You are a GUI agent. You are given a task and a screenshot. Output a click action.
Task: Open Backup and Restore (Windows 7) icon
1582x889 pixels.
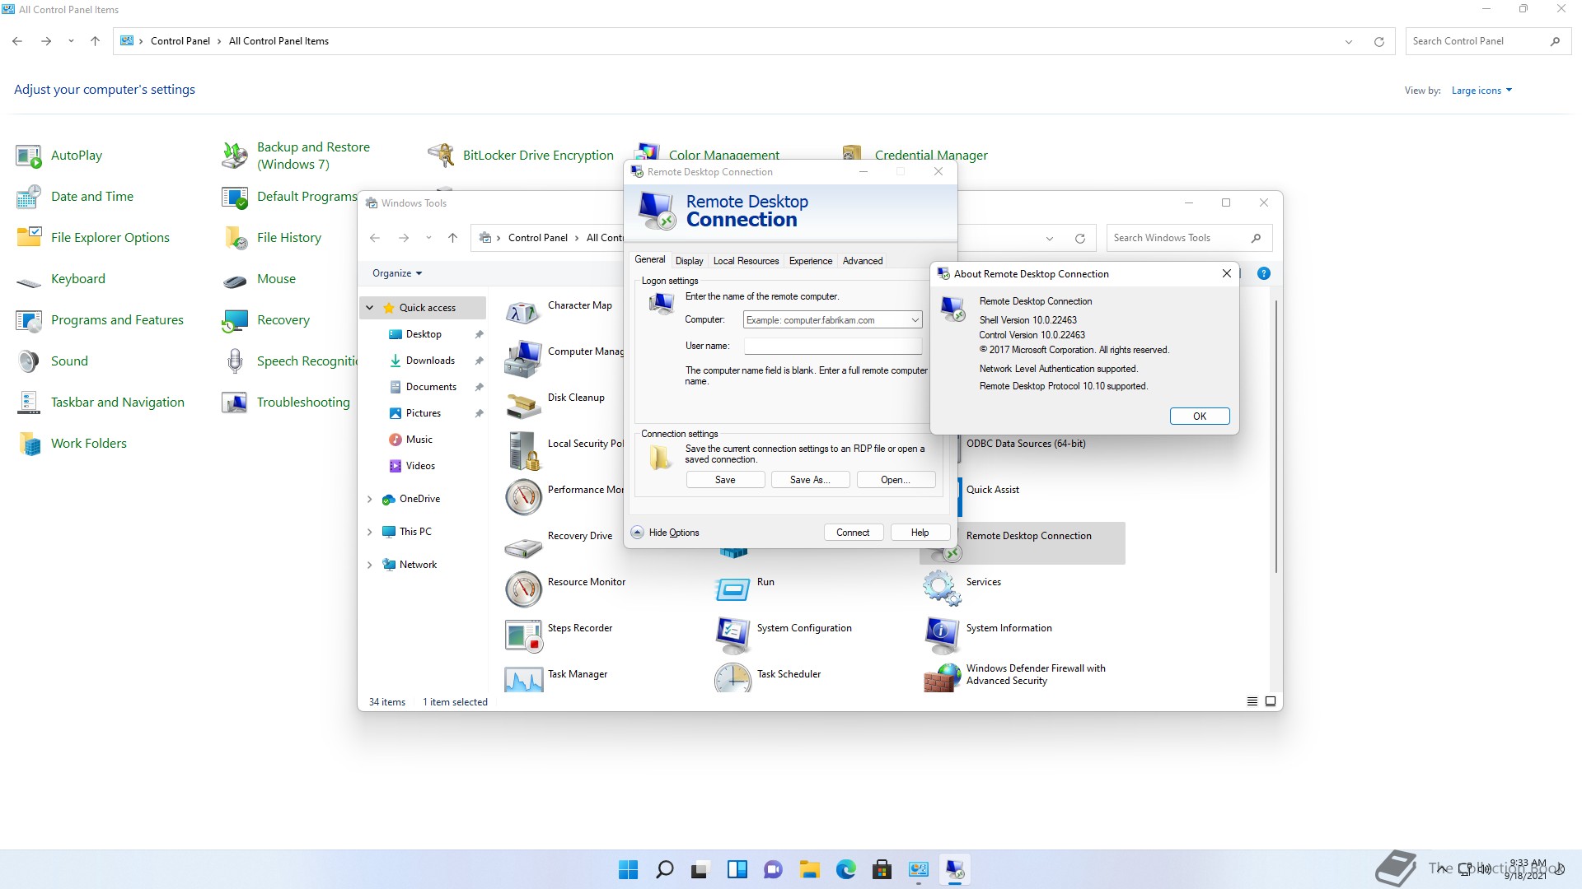(235, 156)
